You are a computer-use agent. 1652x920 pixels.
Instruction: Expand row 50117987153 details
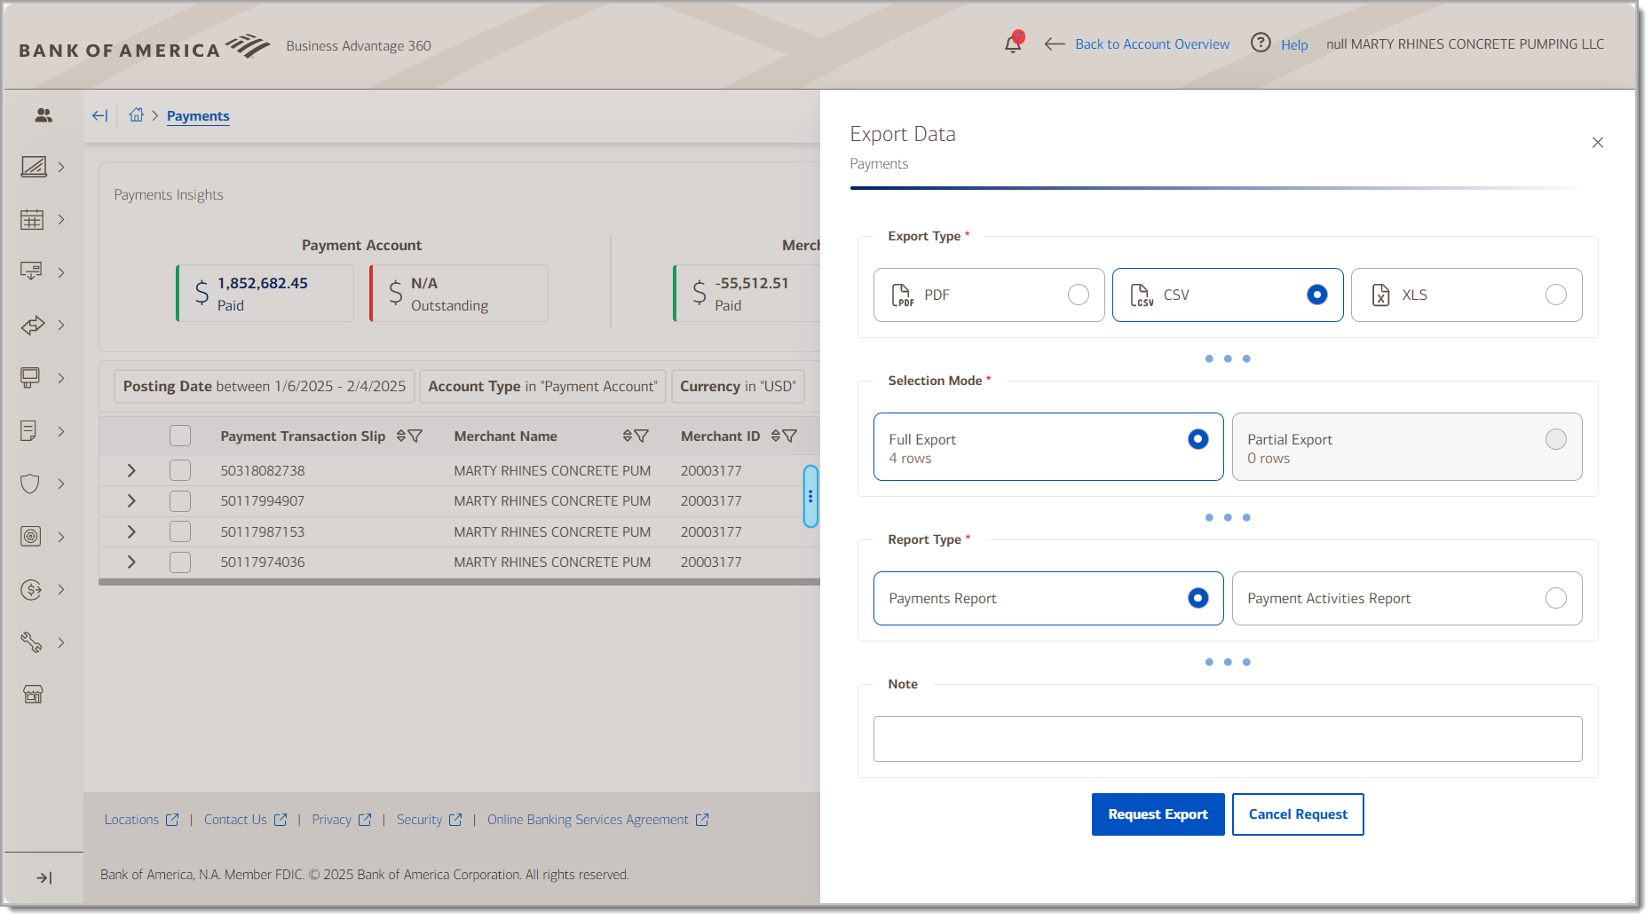coord(131,531)
